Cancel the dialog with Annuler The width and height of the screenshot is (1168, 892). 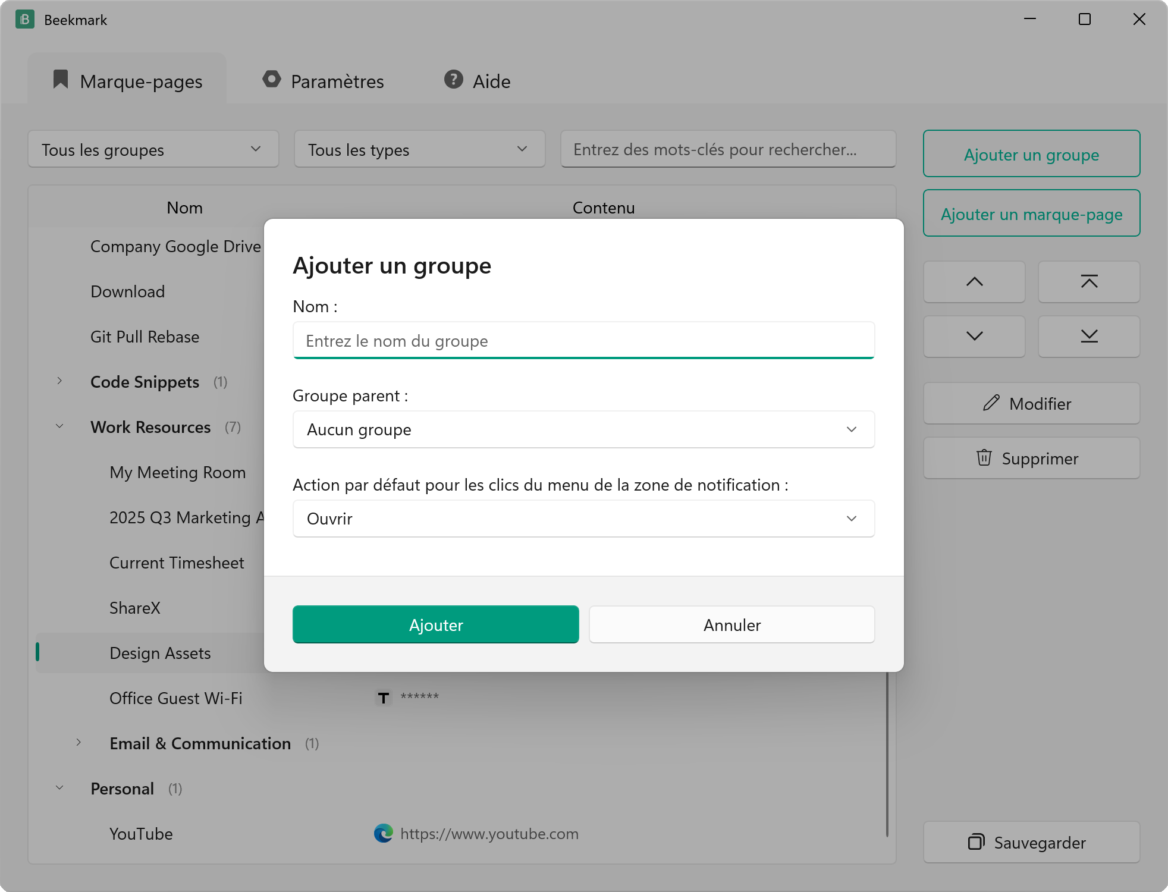pyautogui.click(x=732, y=625)
